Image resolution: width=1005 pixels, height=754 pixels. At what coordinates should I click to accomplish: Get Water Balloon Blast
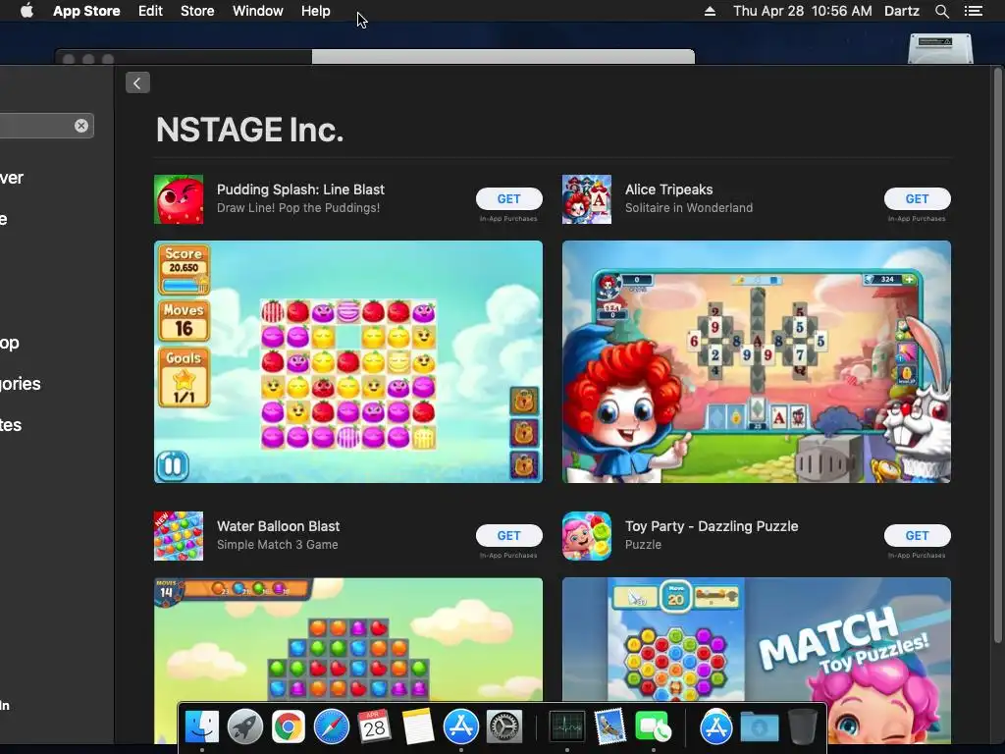click(x=509, y=535)
